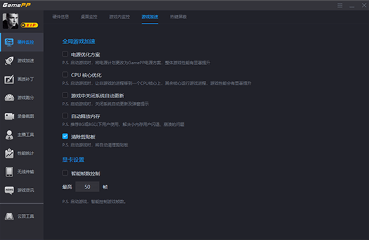
Task: Click the yellow VIP badge
Action: click(29, 25)
